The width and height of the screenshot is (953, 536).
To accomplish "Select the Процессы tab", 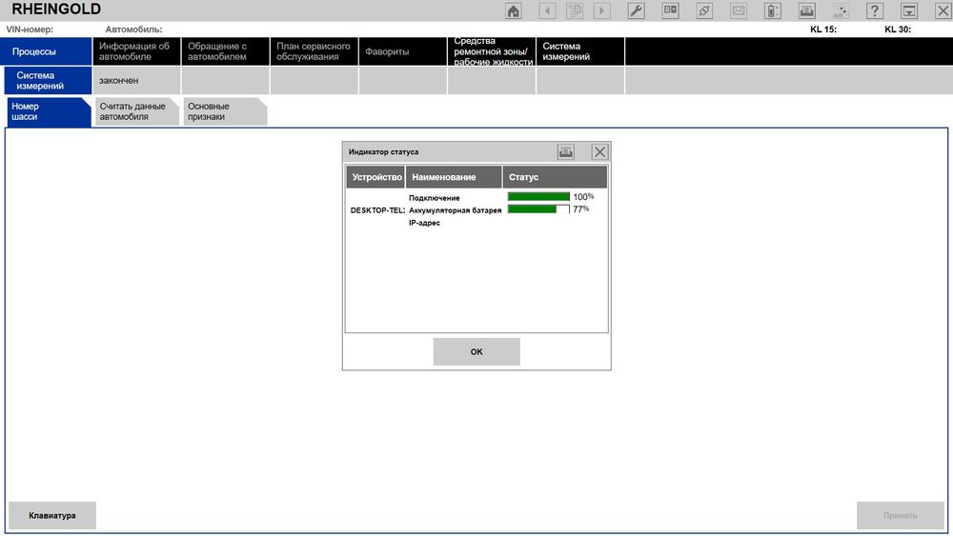I will click(x=46, y=51).
